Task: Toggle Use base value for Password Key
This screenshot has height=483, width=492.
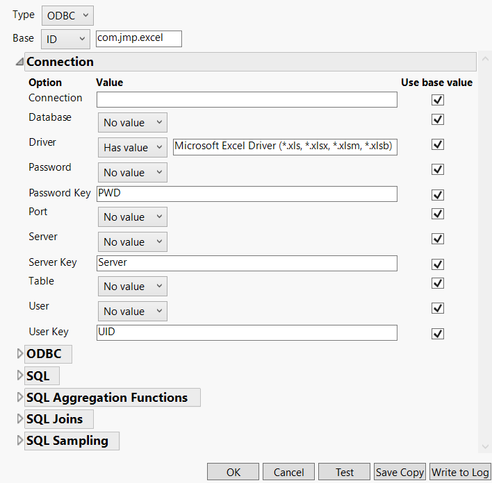Action: 437,194
